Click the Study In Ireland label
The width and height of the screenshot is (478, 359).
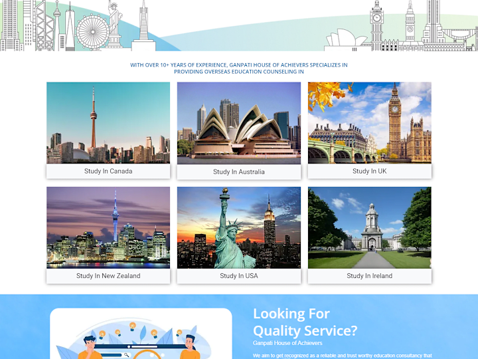[370, 276]
